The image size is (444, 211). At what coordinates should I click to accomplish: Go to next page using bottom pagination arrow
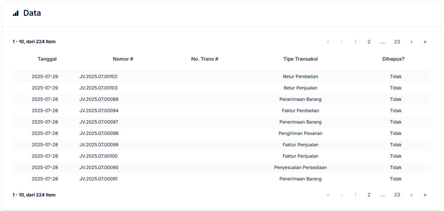click(411, 195)
